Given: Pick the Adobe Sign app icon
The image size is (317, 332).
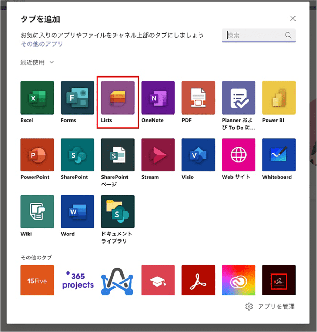Looking at the screenshot, I should [279, 280].
